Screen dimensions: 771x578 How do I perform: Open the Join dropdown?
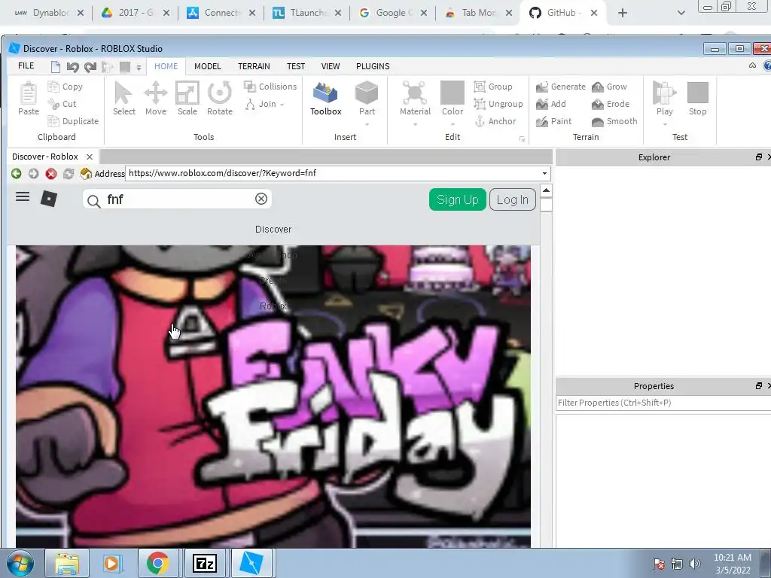(264, 104)
